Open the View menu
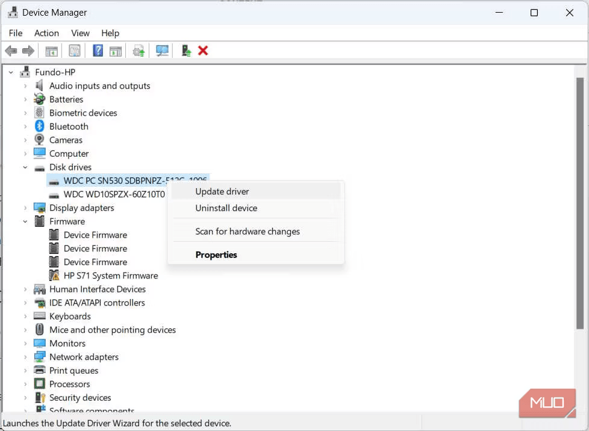The height and width of the screenshot is (431, 589). point(80,33)
